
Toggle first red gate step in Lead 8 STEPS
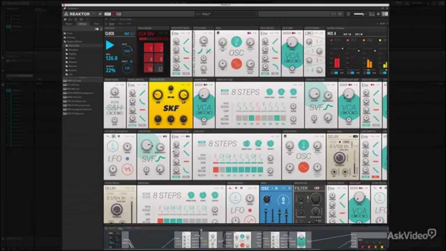(216, 170)
